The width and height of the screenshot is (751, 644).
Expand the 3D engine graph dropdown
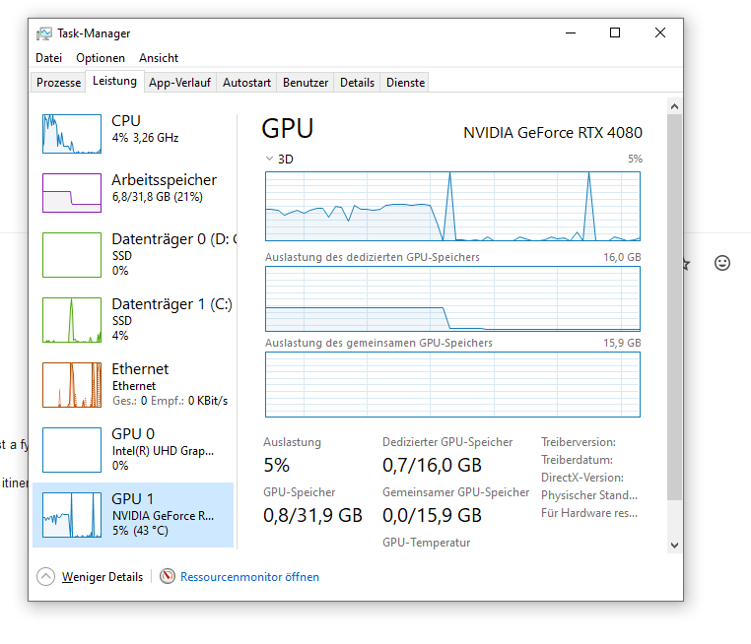[x=270, y=159]
